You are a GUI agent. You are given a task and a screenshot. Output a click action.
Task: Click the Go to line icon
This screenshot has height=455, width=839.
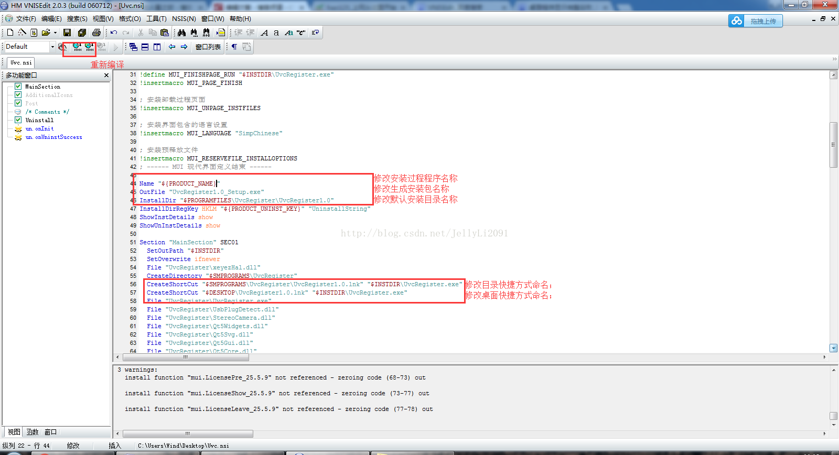(221, 32)
